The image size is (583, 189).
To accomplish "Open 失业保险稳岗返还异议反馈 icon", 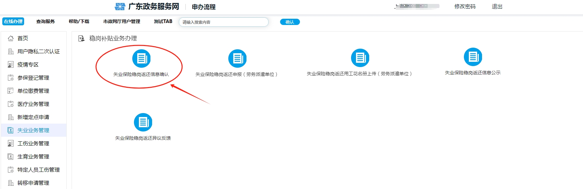I will coord(143,122).
